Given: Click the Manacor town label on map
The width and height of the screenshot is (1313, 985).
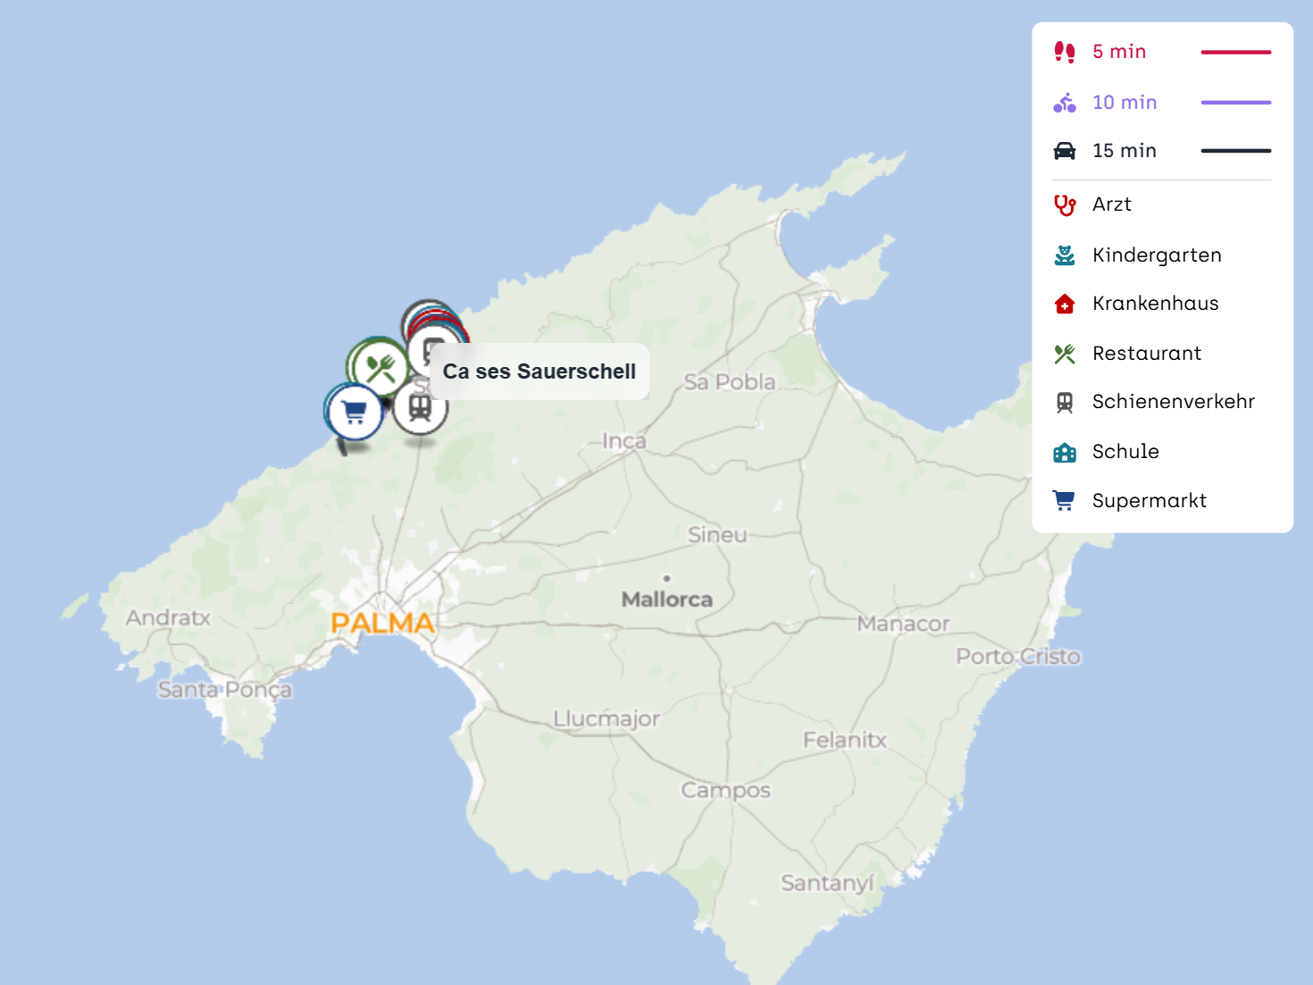Looking at the screenshot, I should [x=902, y=623].
